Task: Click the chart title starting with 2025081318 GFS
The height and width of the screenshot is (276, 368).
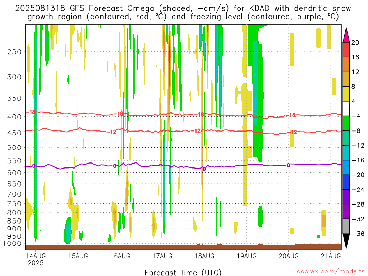Action: coord(183,13)
